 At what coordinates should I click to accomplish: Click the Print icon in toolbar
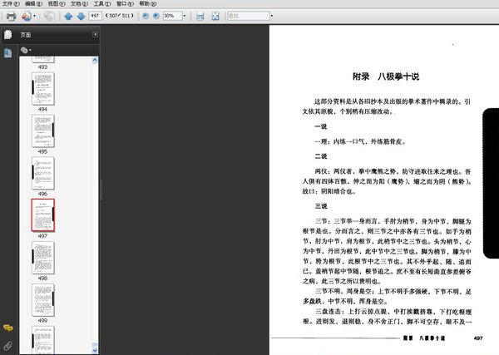click(x=11, y=16)
